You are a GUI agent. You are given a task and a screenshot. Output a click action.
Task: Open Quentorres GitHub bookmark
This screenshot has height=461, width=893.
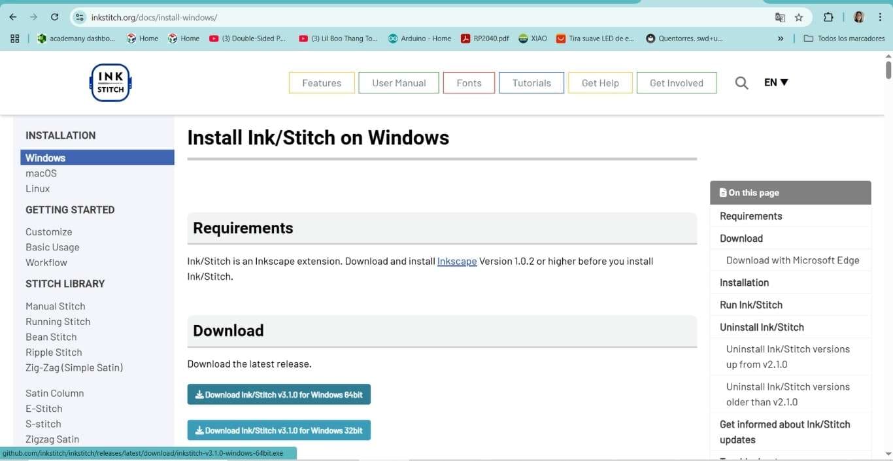(684, 39)
